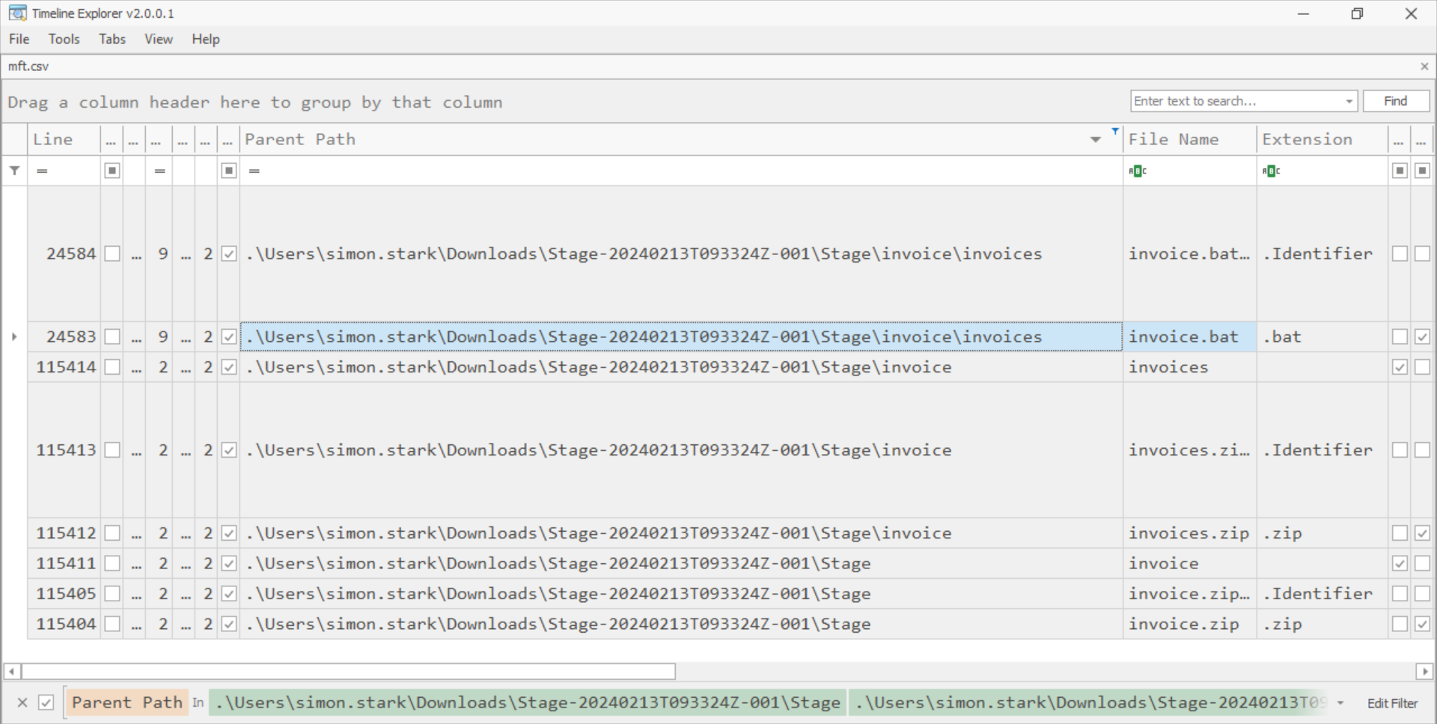The image size is (1437, 724).
Task: Remove filter with X icon in filter bar
Action: pos(22,703)
